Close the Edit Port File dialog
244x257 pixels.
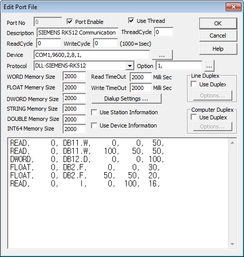(233, 7)
